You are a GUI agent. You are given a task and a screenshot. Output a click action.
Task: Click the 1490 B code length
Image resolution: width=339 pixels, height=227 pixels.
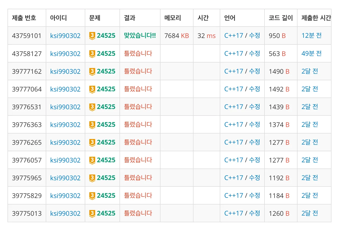(279, 71)
